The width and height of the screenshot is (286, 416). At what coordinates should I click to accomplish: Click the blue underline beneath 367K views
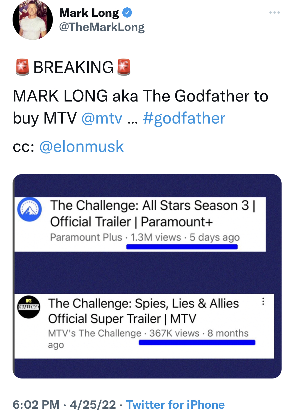pos(197,343)
